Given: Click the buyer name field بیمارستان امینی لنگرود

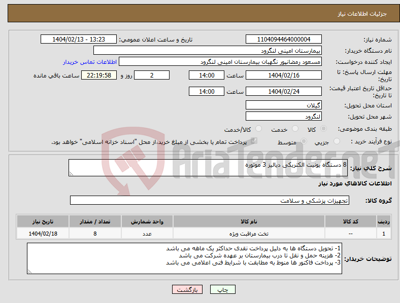Looking at the screenshot, I should 208,50.
